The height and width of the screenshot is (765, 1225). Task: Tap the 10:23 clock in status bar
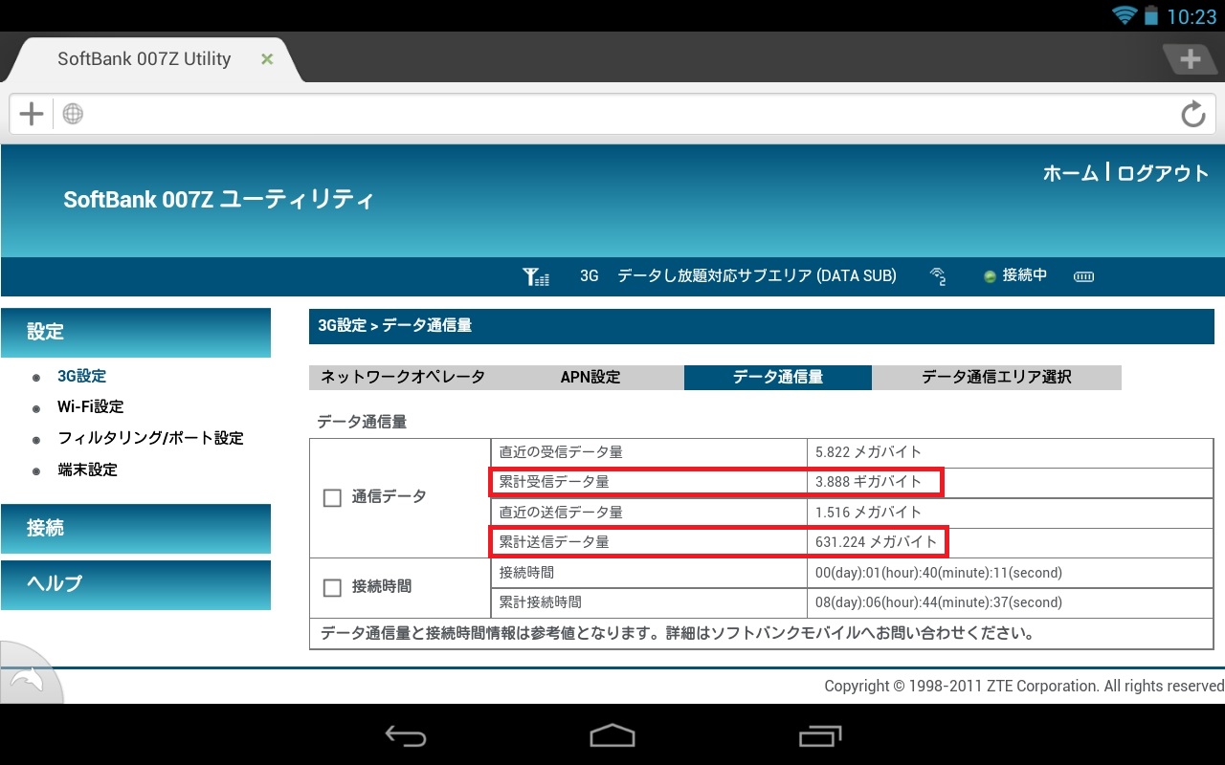tap(1192, 16)
